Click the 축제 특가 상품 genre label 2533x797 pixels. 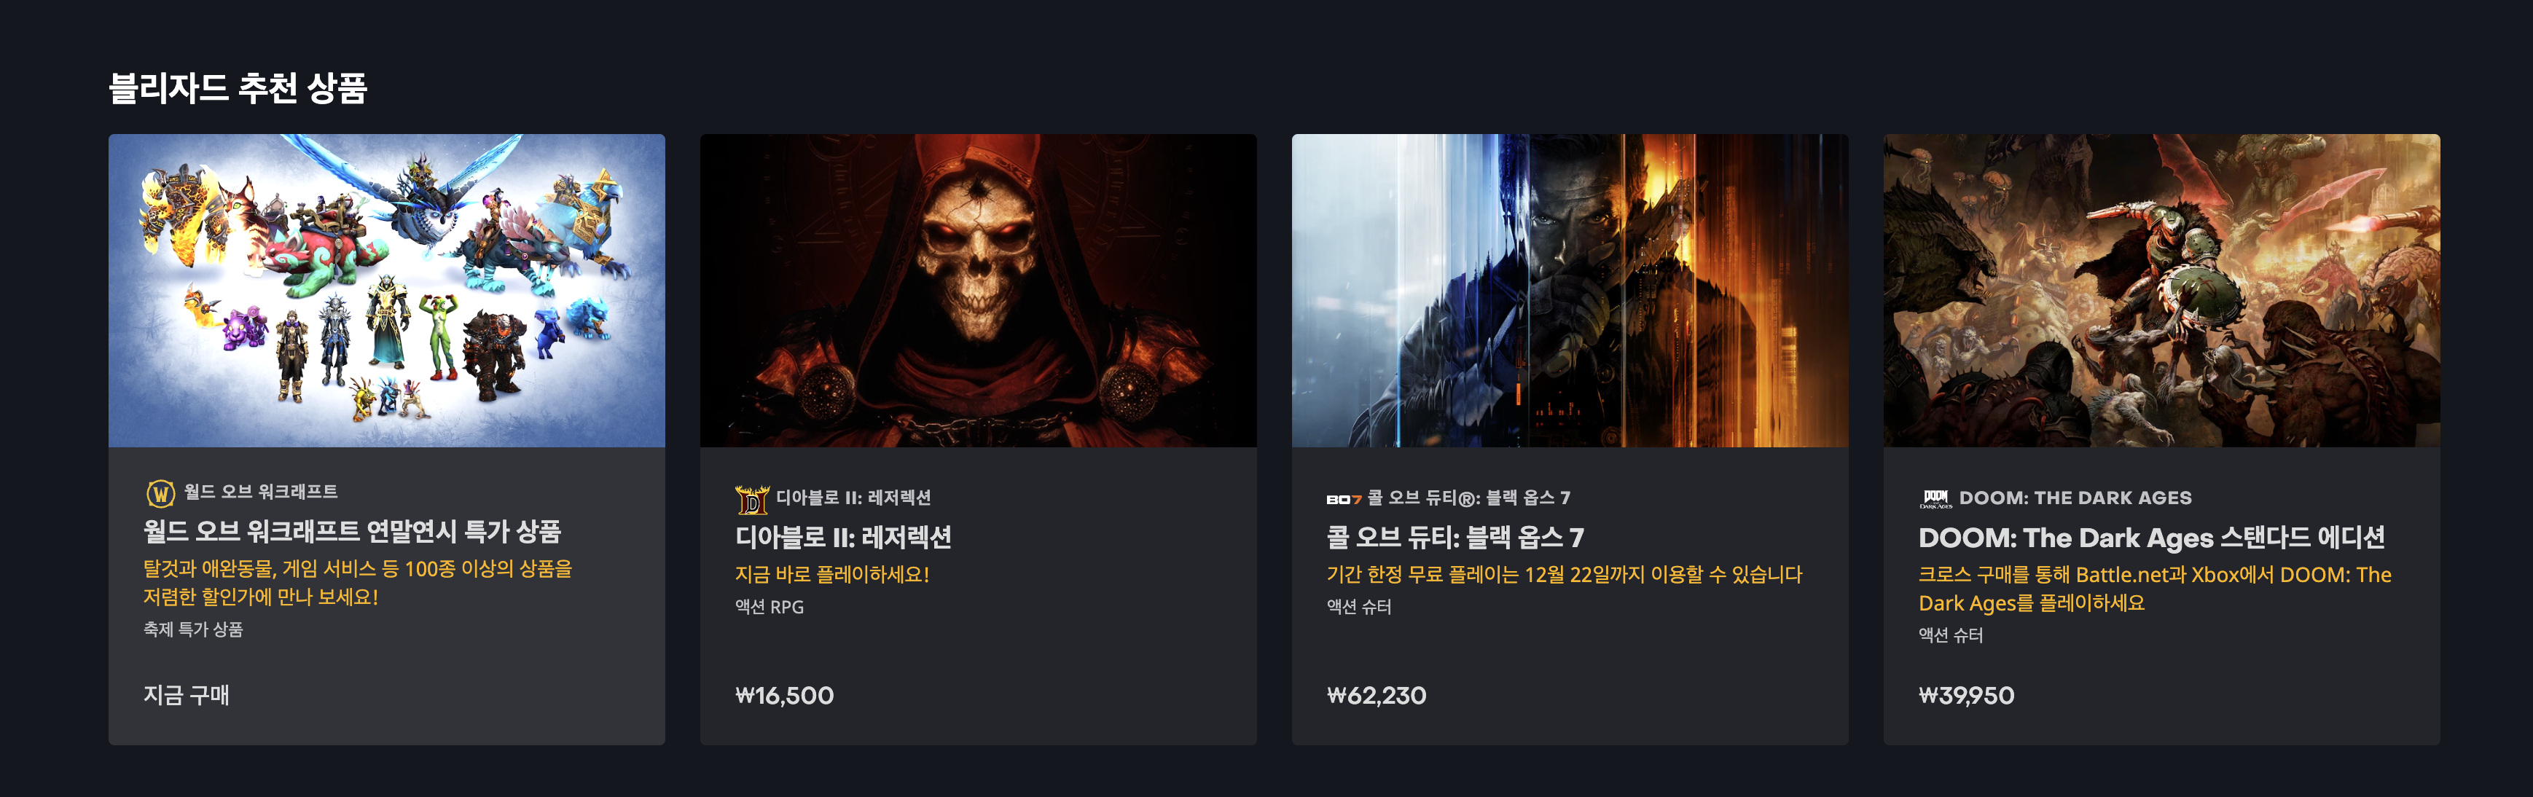[192, 629]
